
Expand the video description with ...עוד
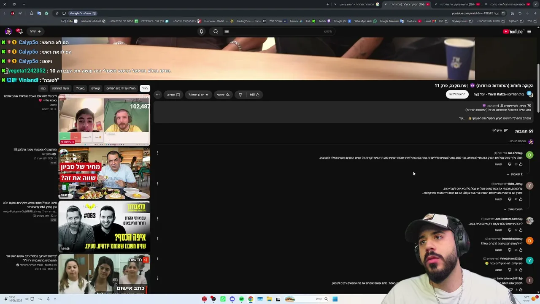tap(462, 118)
